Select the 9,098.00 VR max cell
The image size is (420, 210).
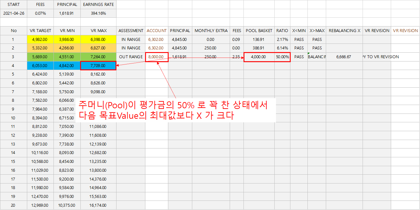point(98,92)
